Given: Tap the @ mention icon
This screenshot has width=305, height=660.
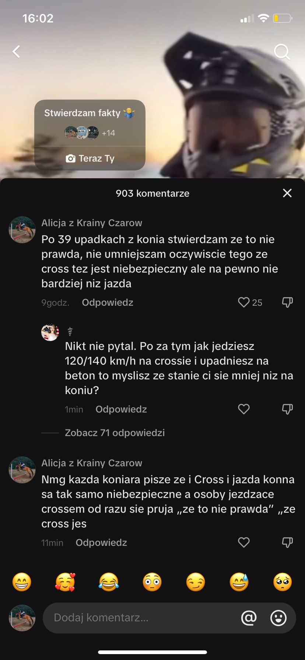Looking at the screenshot, I should pyautogui.click(x=249, y=618).
